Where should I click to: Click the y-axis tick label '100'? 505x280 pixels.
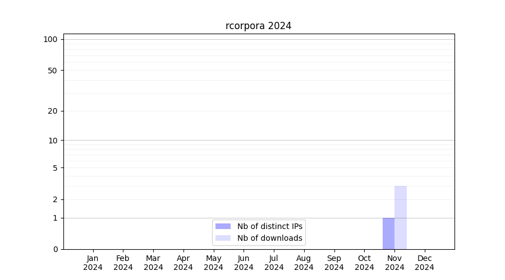click(50, 39)
